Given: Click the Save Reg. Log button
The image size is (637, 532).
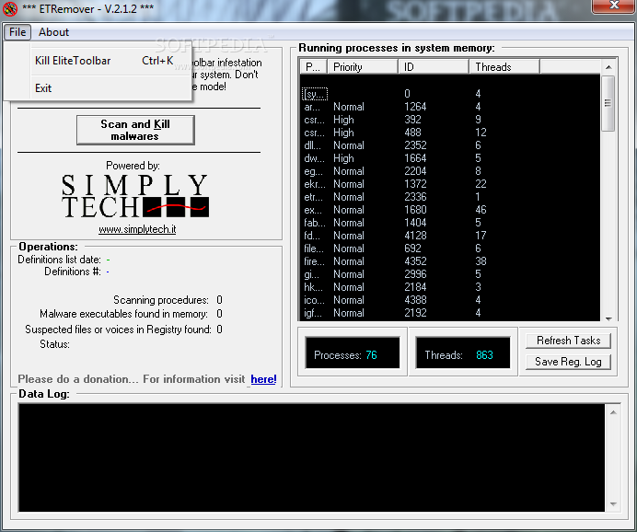Looking at the screenshot, I should point(568,362).
